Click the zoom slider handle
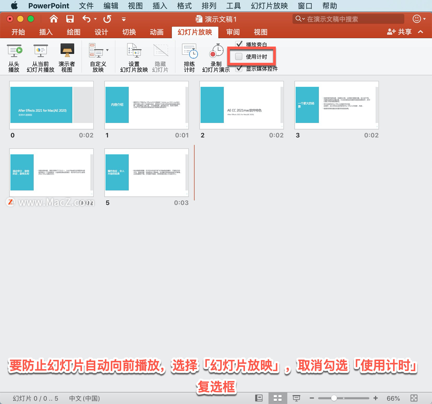 (x=334, y=398)
